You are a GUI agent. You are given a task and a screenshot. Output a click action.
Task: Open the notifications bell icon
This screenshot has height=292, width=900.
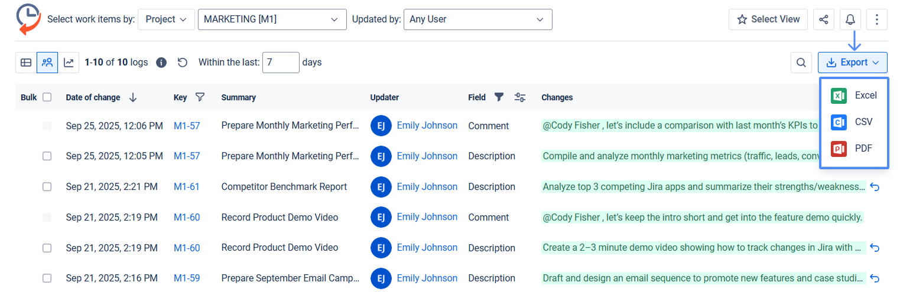pos(850,19)
